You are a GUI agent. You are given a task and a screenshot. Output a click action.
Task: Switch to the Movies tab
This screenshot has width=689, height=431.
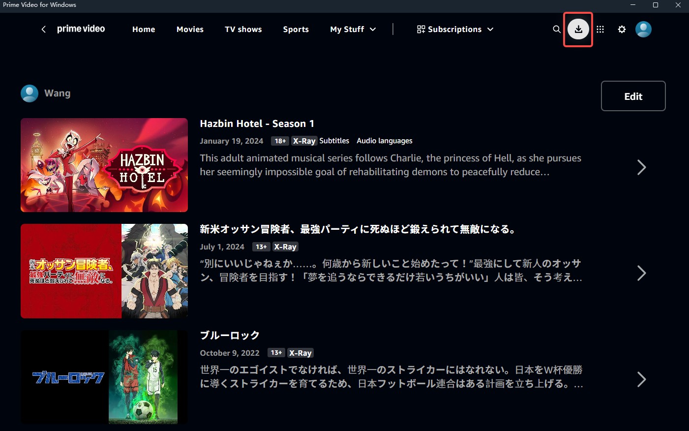click(x=190, y=30)
